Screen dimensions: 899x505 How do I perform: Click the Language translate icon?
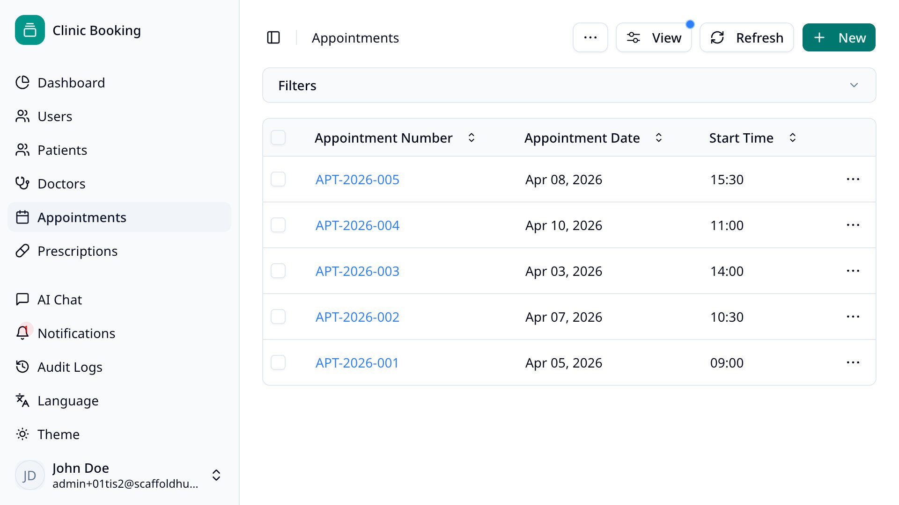[22, 400]
